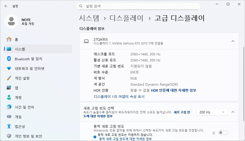Select the Bluetooth 및 장치 icon

[x=9, y=59]
